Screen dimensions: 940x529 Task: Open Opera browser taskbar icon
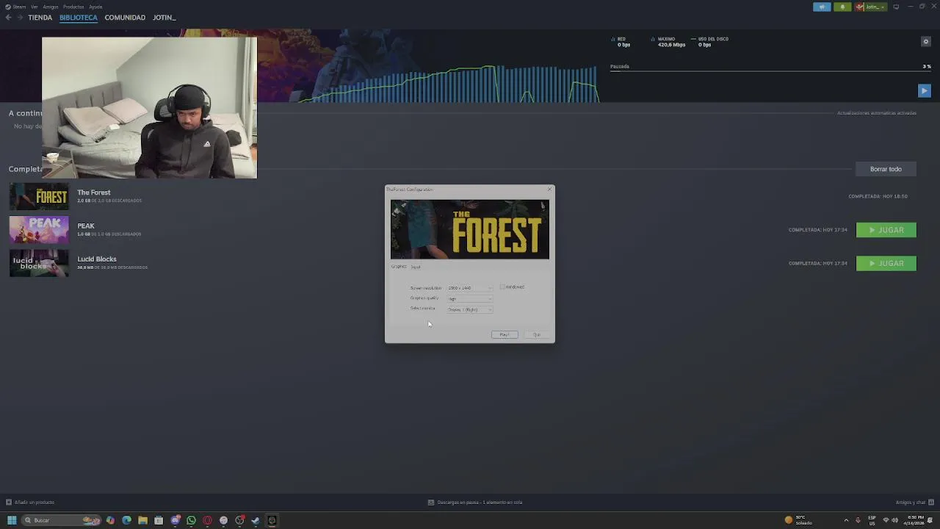207,520
